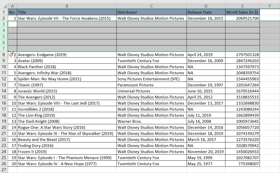
Task: Select row 13 header
Action: (4, 85)
